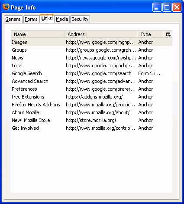Select the Google Search row
Screen dimensions: 184x204
(x=92, y=73)
